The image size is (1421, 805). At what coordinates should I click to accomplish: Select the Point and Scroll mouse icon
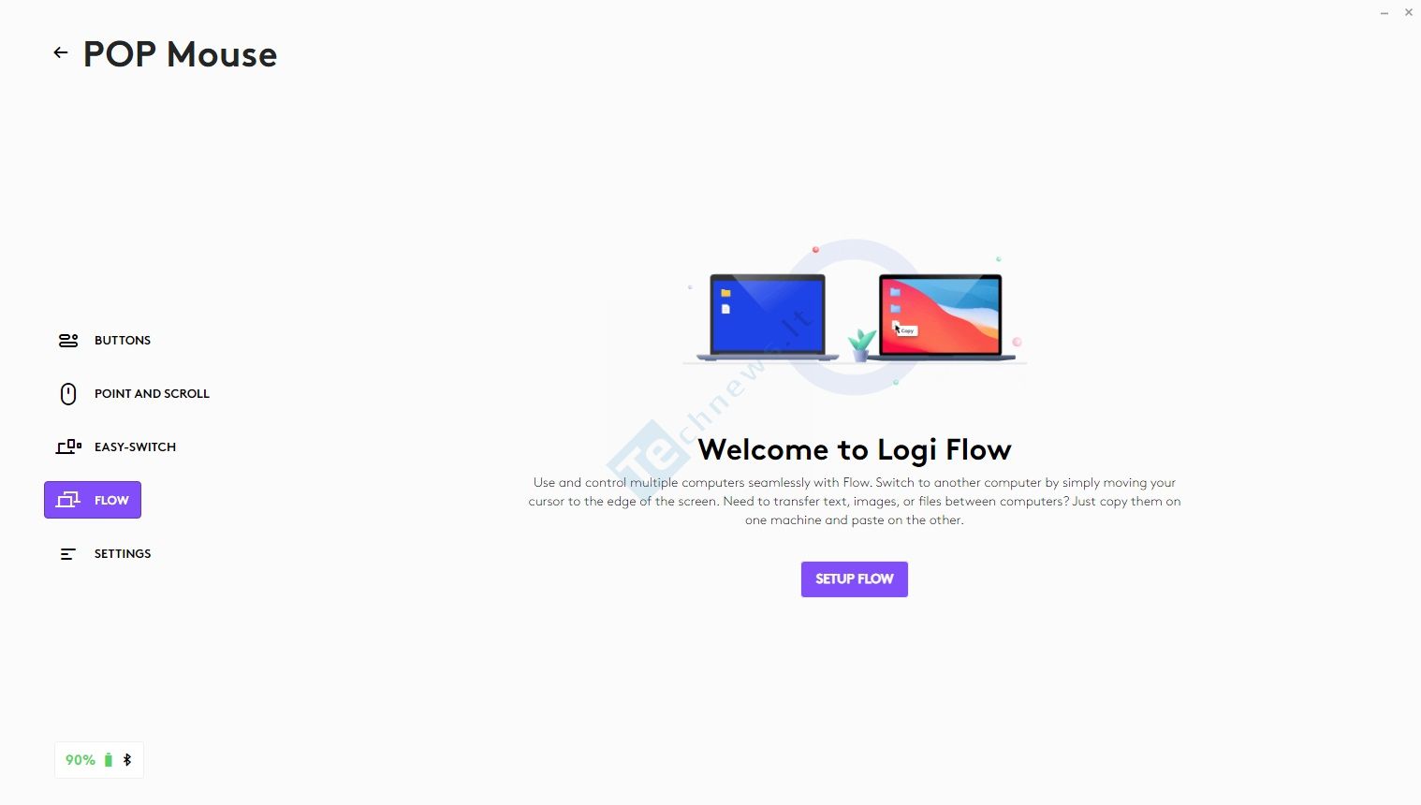click(68, 394)
